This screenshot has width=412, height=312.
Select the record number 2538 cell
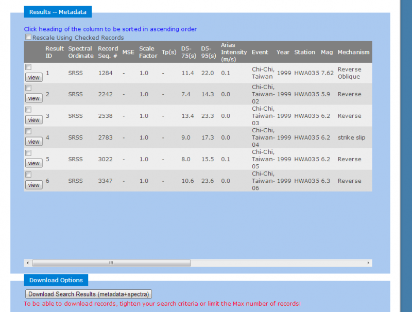pos(106,116)
